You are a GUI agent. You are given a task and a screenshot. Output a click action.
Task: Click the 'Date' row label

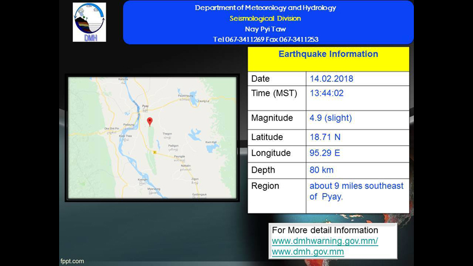pyautogui.click(x=260, y=79)
